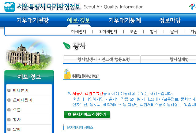Click the 예보·경보 sidebar header
The height and width of the screenshot is (133, 196).
29,77
